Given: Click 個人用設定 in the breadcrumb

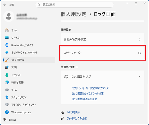Looking at the screenshot, I should point(73,14).
